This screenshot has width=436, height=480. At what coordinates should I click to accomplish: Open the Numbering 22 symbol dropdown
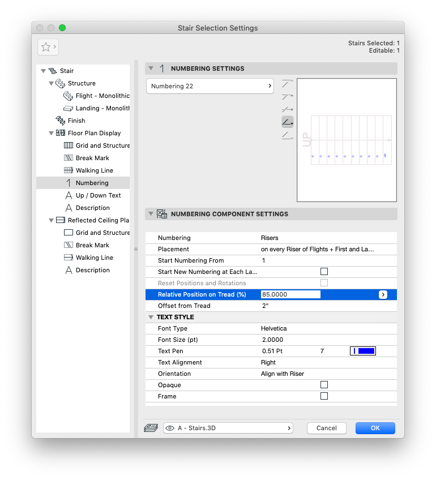[x=210, y=86]
